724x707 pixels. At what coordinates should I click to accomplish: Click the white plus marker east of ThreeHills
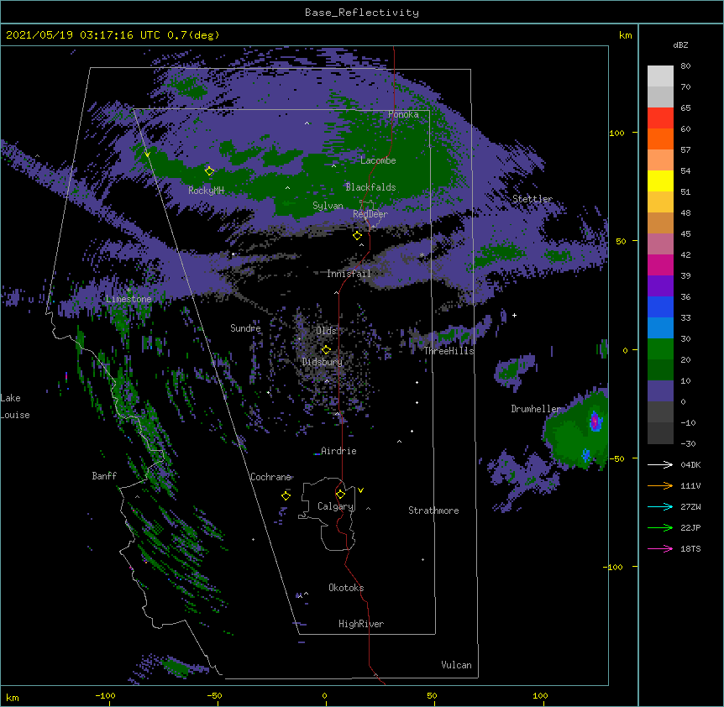[x=514, y=315]
